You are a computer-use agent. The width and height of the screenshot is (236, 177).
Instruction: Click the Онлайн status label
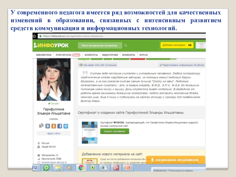55,104
